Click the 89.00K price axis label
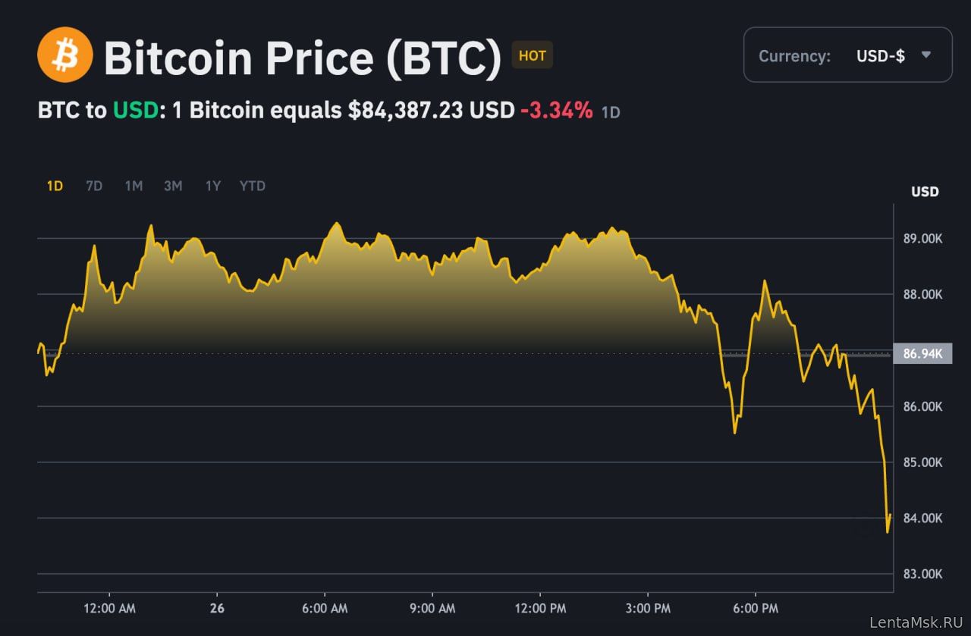971x636 pixels. pos(922,239)
